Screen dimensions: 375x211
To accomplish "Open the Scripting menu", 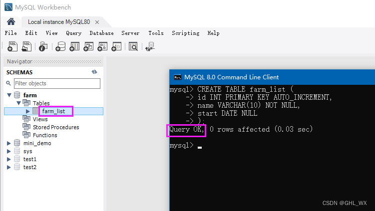I will coord(186,33).
